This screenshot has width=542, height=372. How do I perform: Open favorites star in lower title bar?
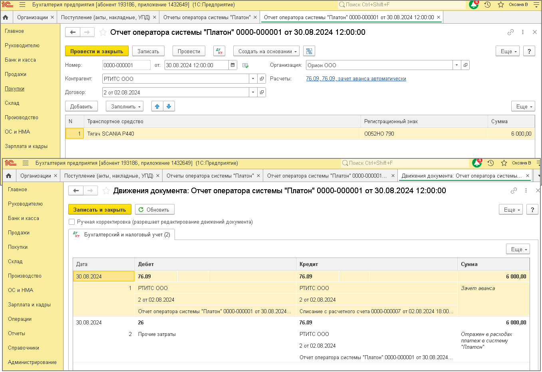pyautogui.click(x=504, y=163)
